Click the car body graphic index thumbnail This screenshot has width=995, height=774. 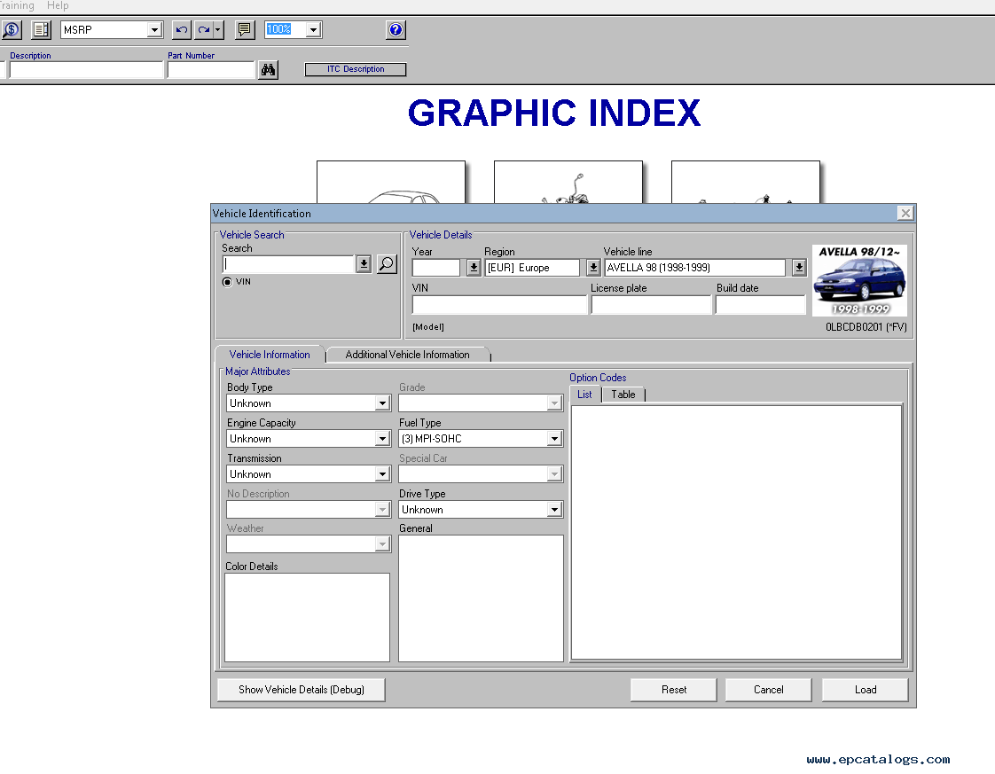click(391, 182)
